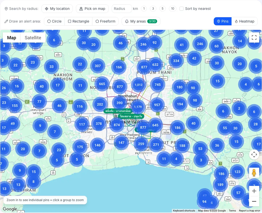This screenshot has height=213, width=262.
Task: Set radius preset to 1 km
Action: click(144, 9)
